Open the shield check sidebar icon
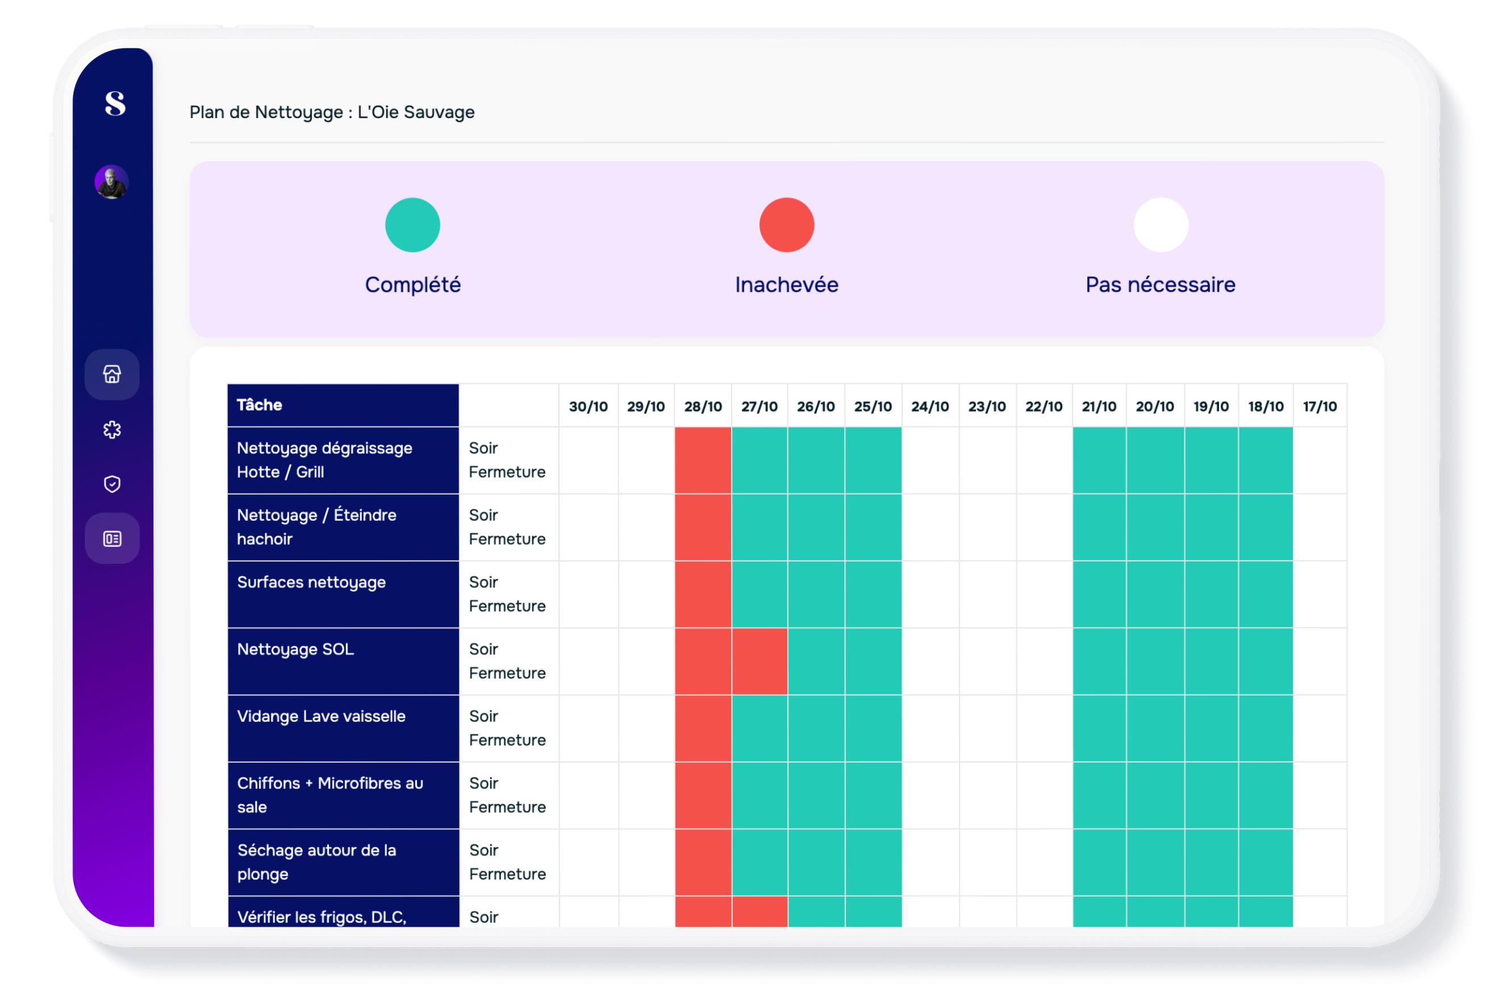1494x995 pixels. 112,484
